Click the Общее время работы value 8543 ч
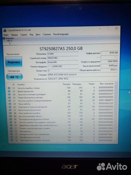 [x=109, y=70]
